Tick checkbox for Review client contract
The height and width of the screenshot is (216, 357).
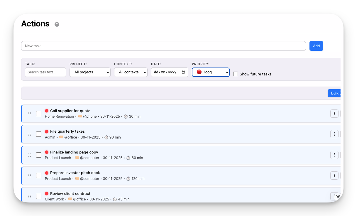(39, 196)
